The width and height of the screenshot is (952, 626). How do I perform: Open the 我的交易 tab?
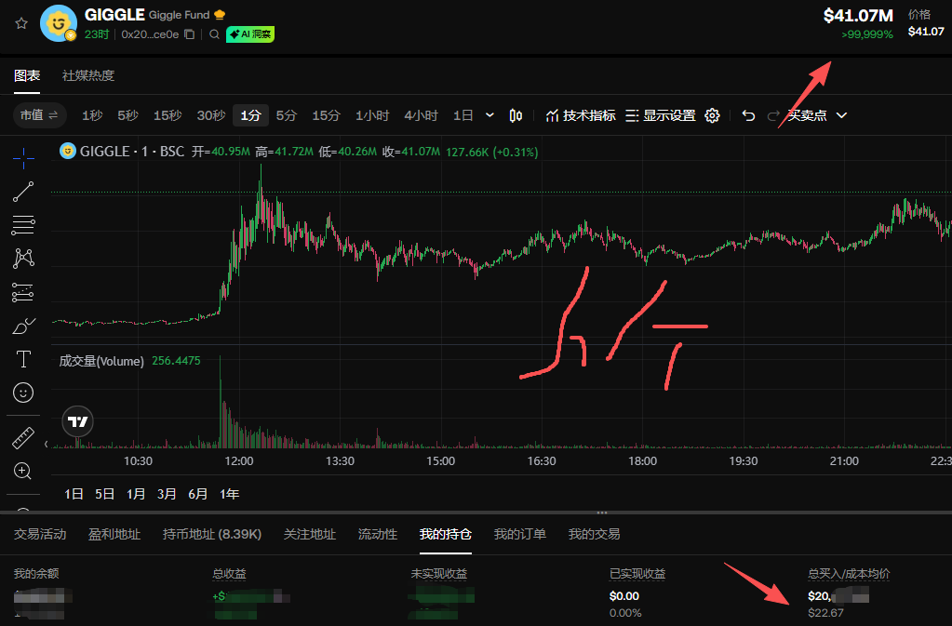coord(594,534)
